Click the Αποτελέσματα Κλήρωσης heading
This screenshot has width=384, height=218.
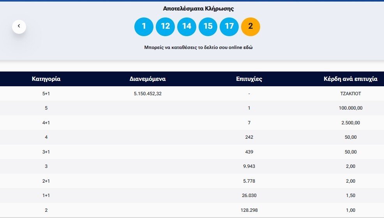198,9
